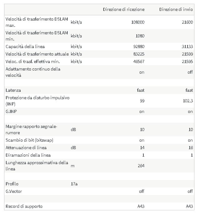The image size is (201, 215).
Task: Click the Latenza row label
Action: (13, 90)
